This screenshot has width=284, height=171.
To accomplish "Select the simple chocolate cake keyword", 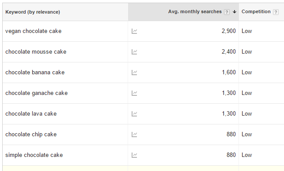I will click(x=34, y=155).
